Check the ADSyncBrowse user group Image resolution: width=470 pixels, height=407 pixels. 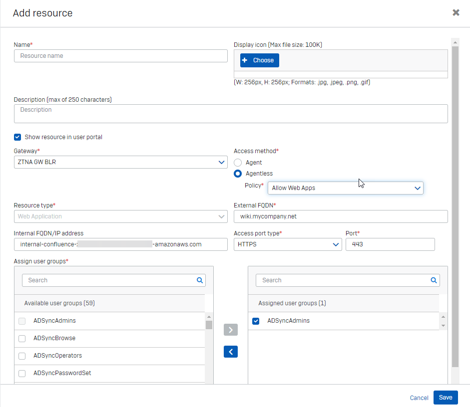tap(22, 339)
